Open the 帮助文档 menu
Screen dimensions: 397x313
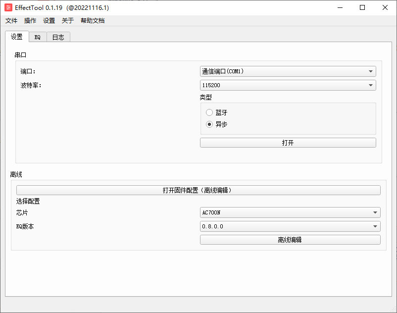(x=93, y=21)
